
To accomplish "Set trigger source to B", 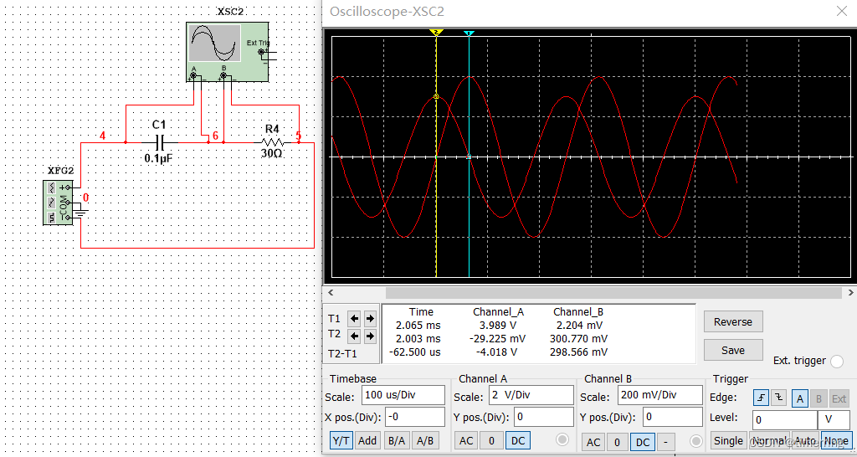I will (x=819, y=398).
